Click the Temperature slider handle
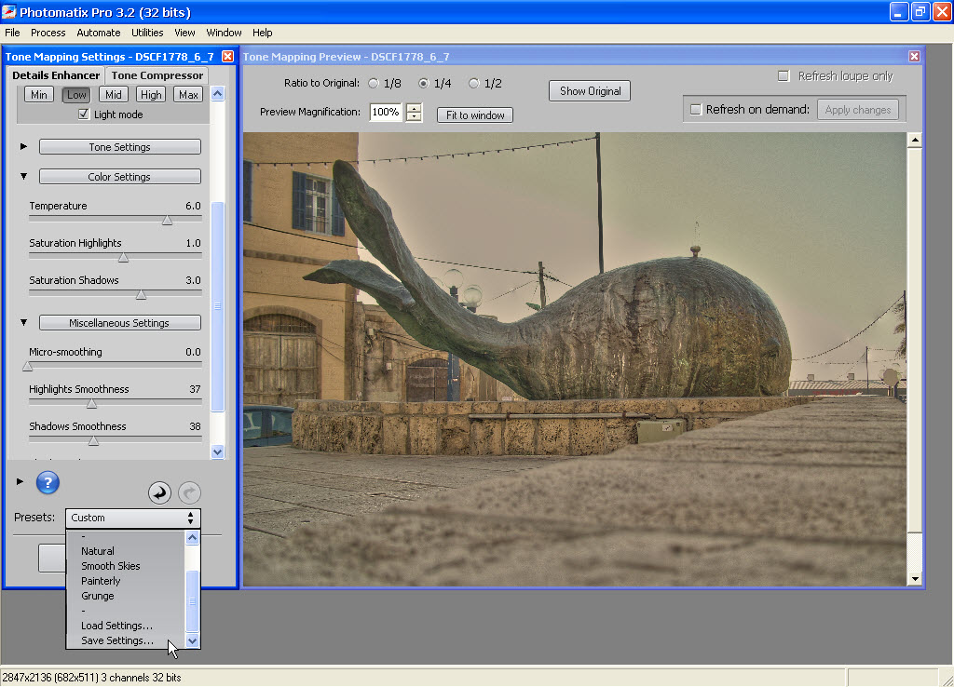 [167, 221]
